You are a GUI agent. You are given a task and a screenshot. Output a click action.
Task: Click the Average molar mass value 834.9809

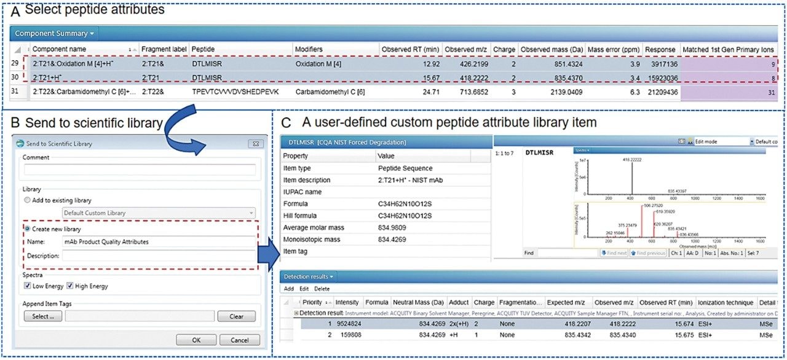point(395,227)
